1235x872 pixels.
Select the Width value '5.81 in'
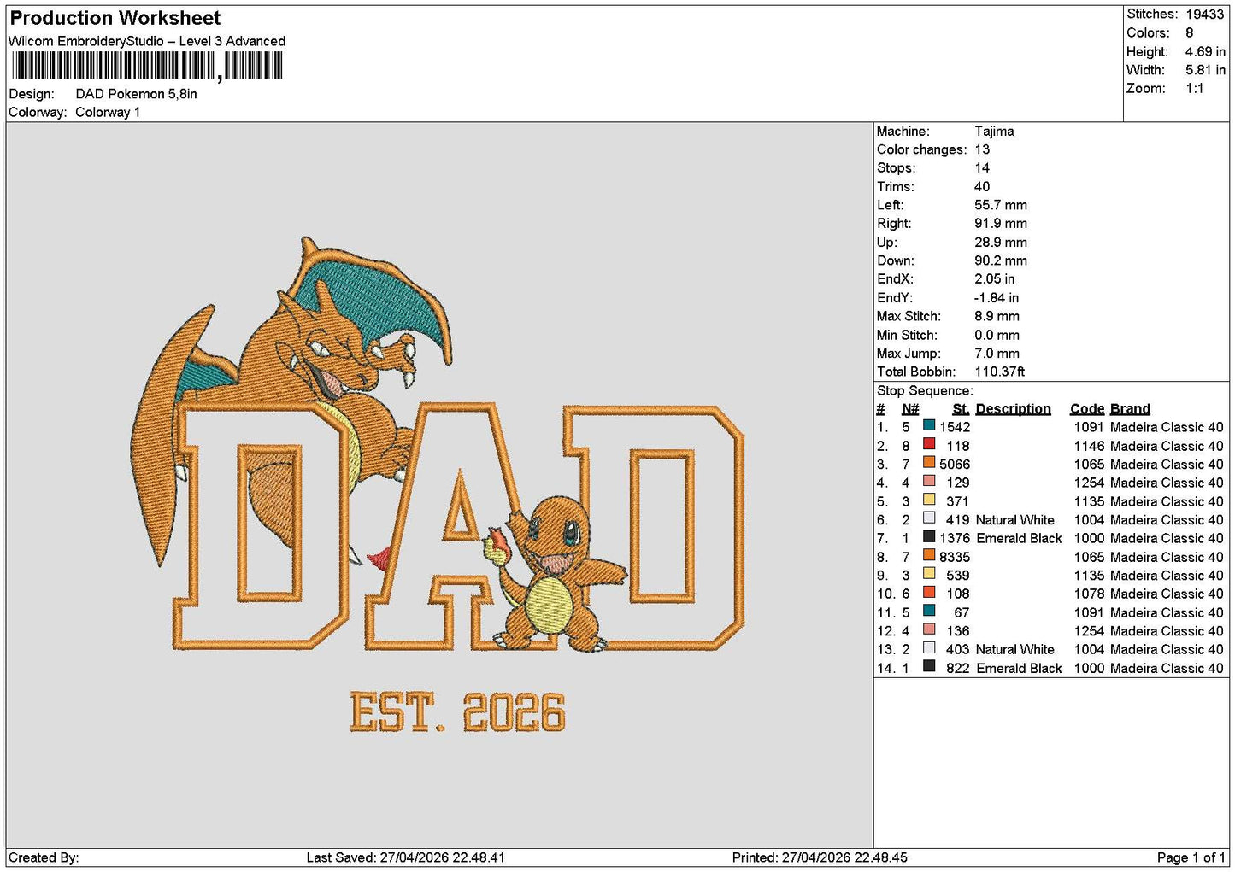[x=1205, y=70]
